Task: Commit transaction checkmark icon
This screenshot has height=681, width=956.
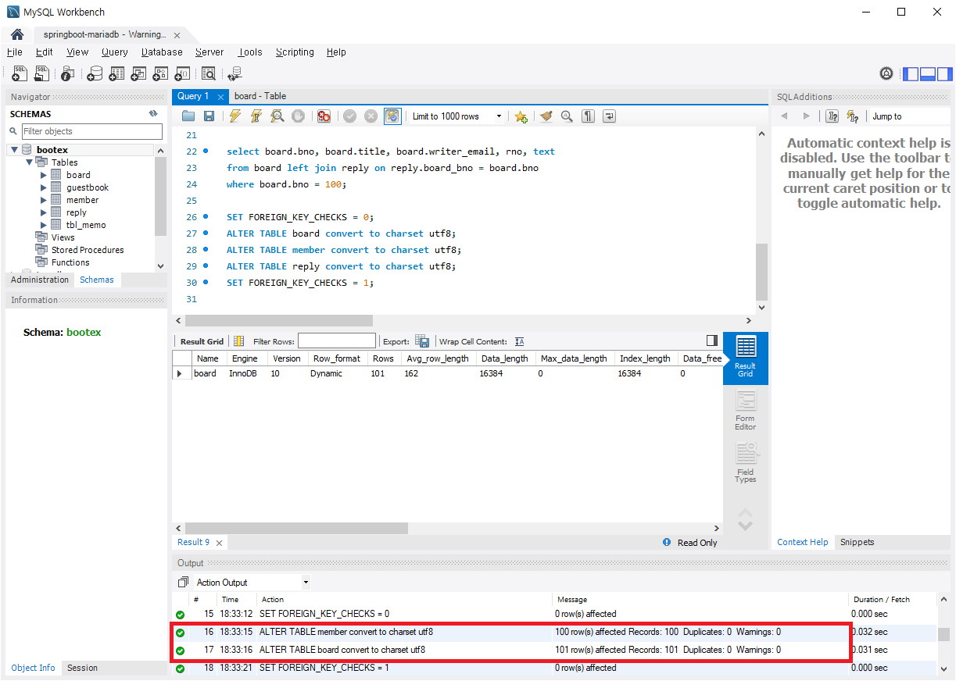Action: click(349, 116)
